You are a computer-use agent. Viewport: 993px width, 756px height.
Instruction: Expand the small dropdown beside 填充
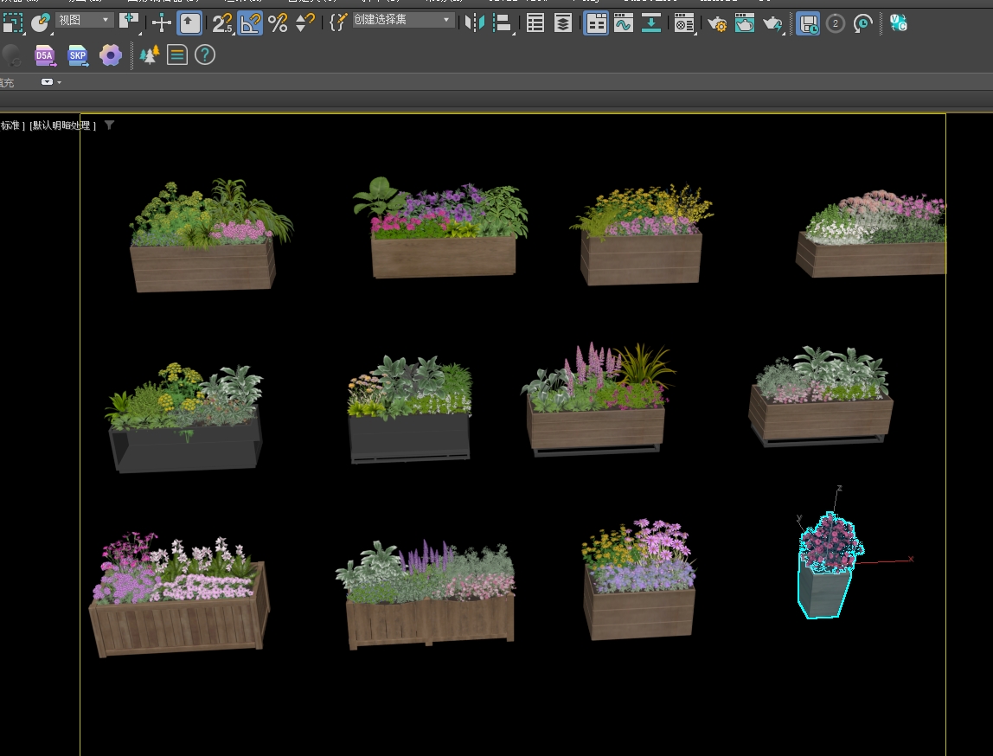[48, 82]
